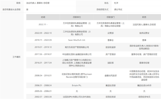161x99 pixels.
Task: Click the employer 南方东英资产管理有限公司
Action: 77,47
